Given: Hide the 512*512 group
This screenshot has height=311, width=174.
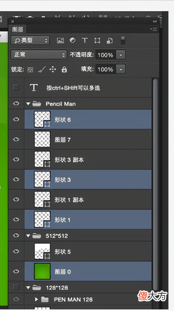Looking at the screenshot, I should [16, 235].
